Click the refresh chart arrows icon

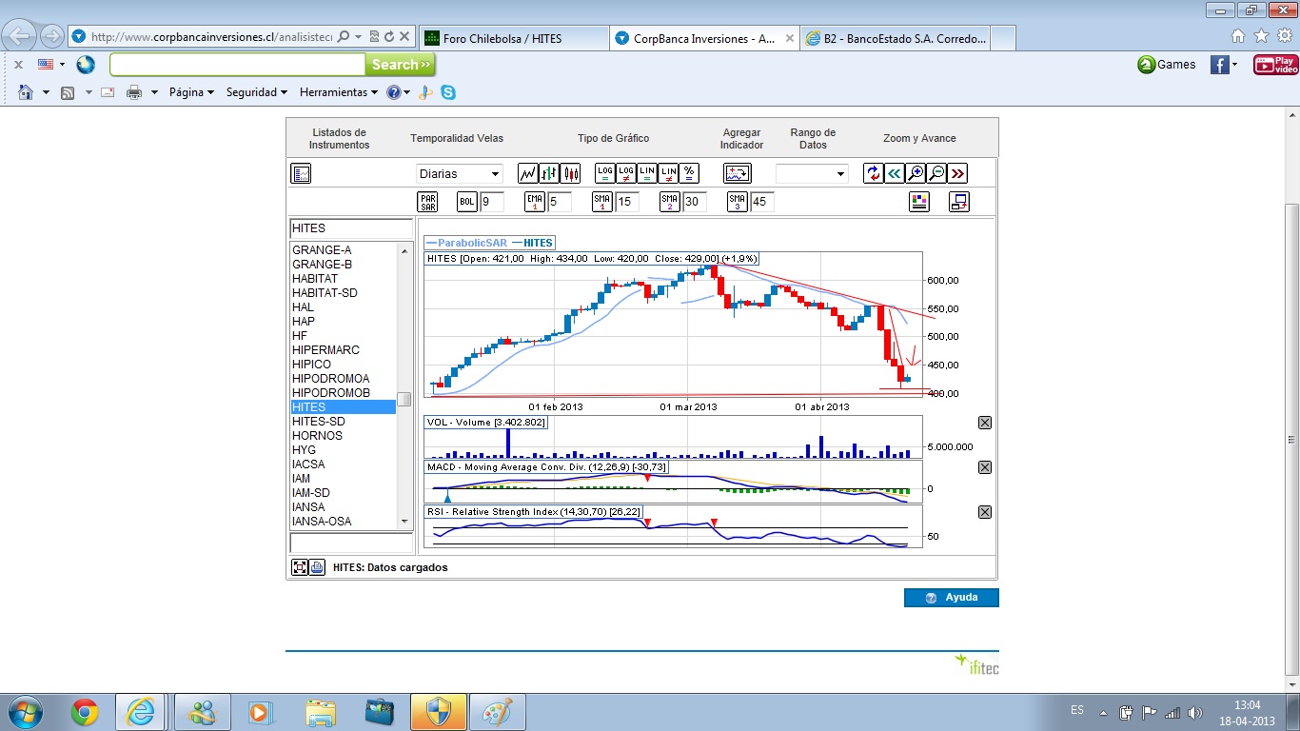[874, 173]
